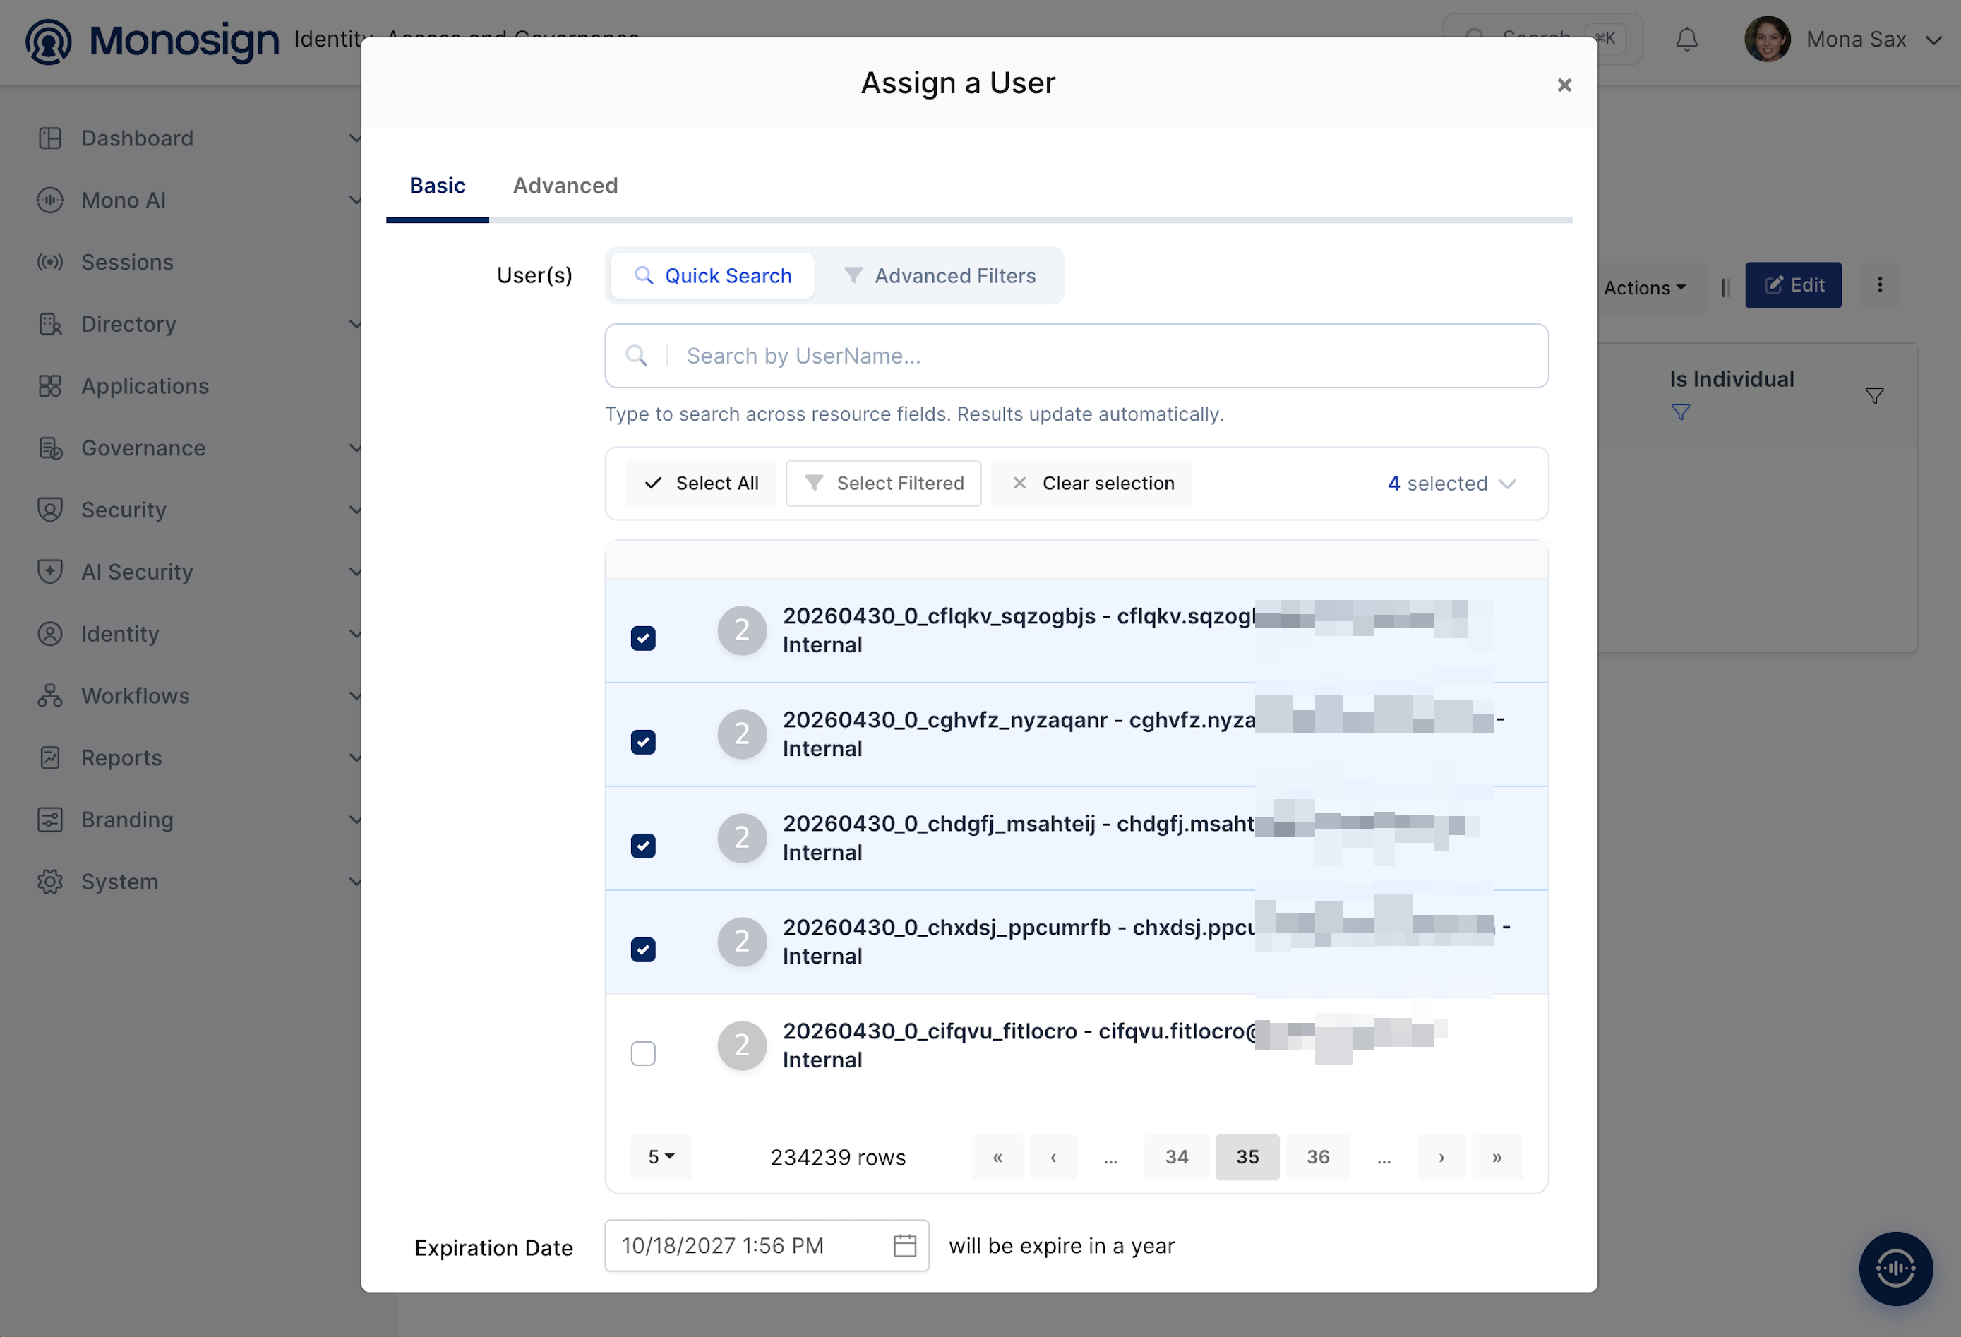
Task: Expand the 4 selected dropdown
Action: click(1451, 484)
